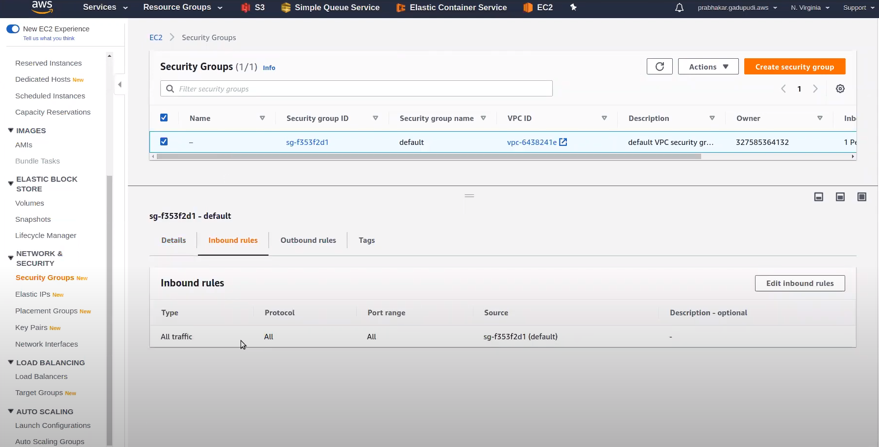
Task: Click the EC2 breadcrumb link
Action: click(156, 38)
